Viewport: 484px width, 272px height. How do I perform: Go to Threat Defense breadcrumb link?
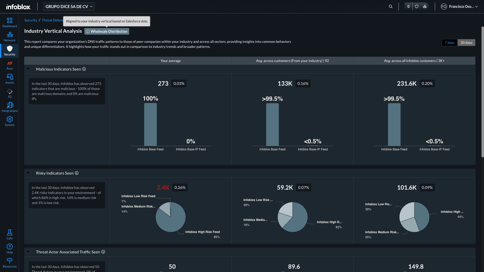pyautogui.click(x=53, y=20)
